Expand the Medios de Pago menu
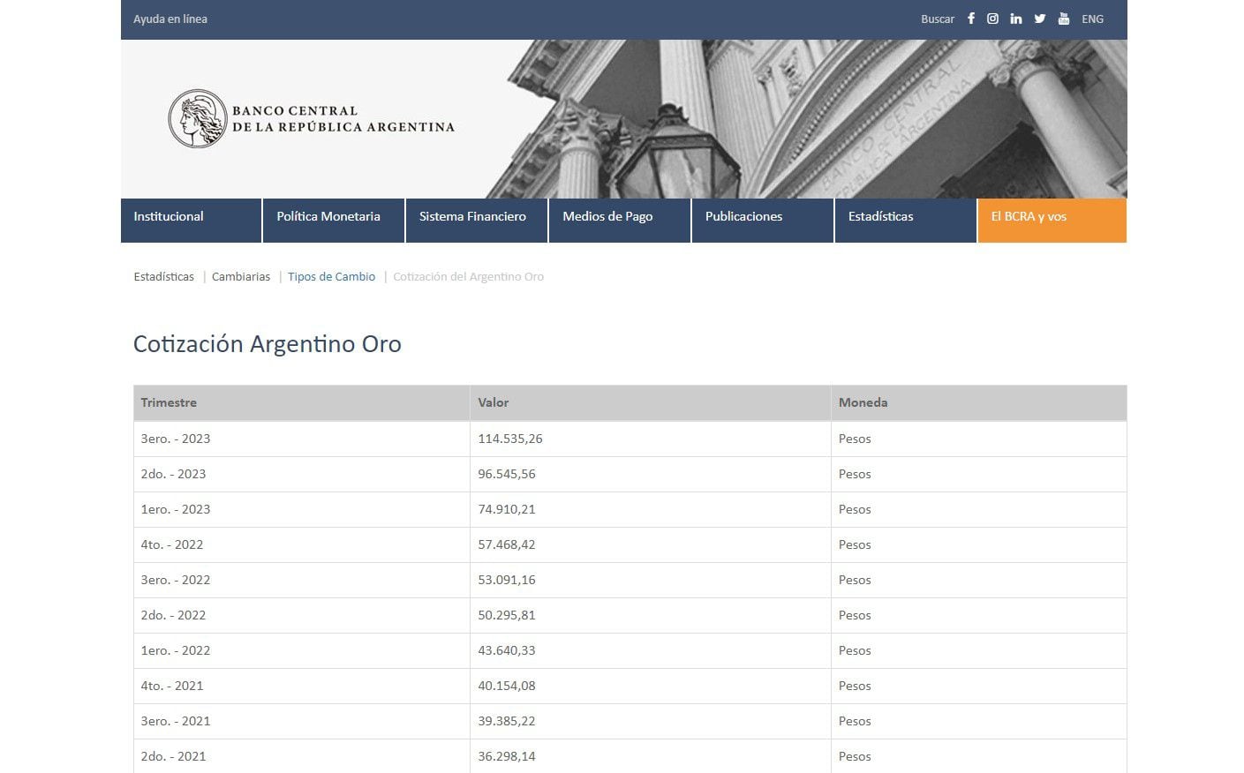Screen dimensions: 1244x773 tap(607, 217)
